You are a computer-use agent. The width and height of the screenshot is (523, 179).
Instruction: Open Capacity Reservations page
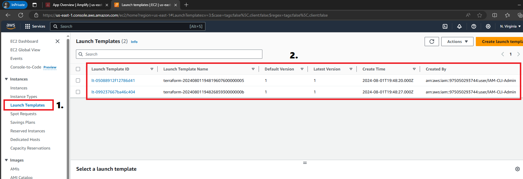(x=30, y=148)
